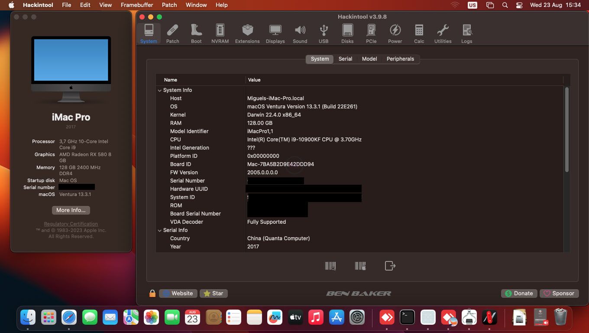Screen dimensions: 589x333
Task: Open the Power toolbar section
Action: pos(395,34)
